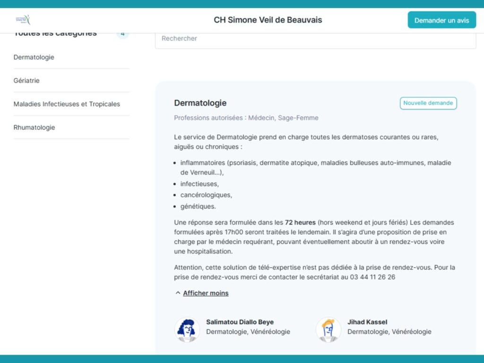Image resolution: width=484 pixels, height=363 pixels.
Task: Collapse description with Afficher moins link
Action: click(x=206, y=293)
